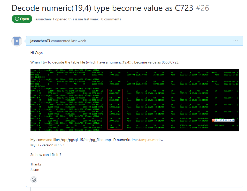
Task: Open jasonchenTJ author link beside Open badge
Action: [44, 19]
